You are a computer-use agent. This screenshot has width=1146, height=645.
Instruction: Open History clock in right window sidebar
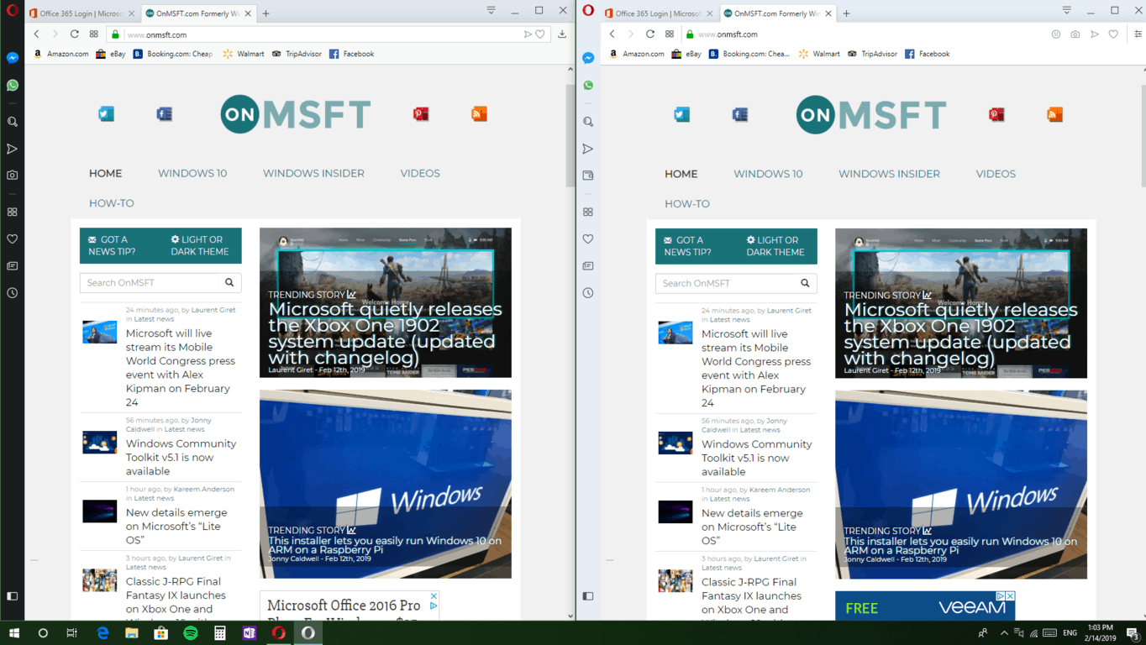pos(588,293)
